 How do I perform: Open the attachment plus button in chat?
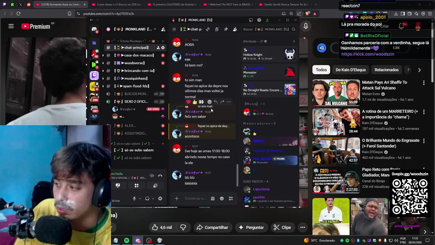(x=176, y=198)
